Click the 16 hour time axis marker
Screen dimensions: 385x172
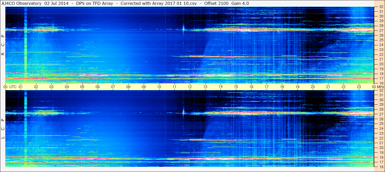click(251, 87)
